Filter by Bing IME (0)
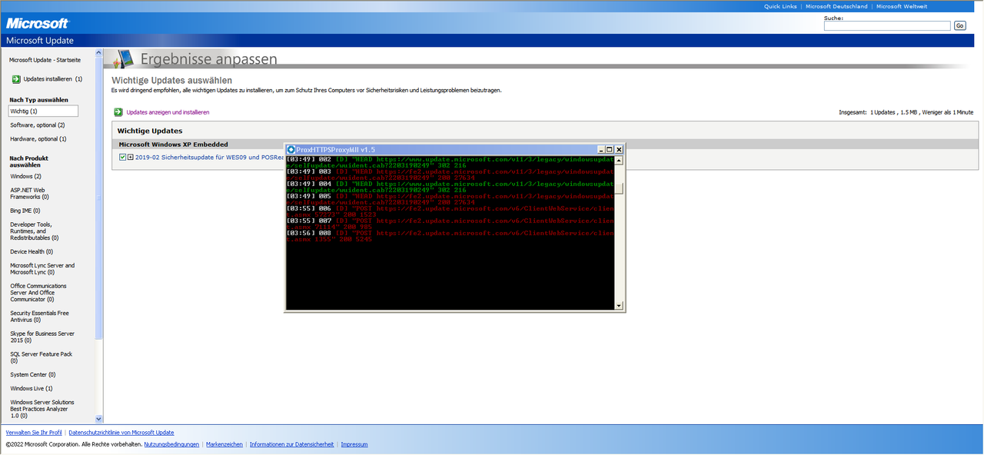Image resolution: width=984 pixels, height=455 pixels. (25, 211)
